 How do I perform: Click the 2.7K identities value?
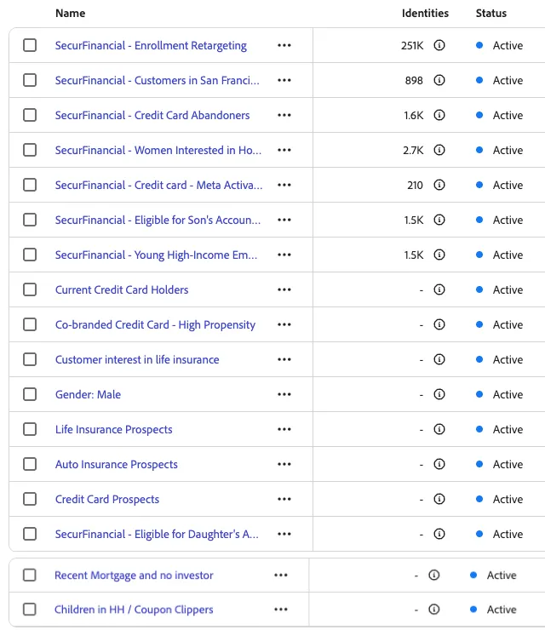pyautogui.click(x=413, y=151)
